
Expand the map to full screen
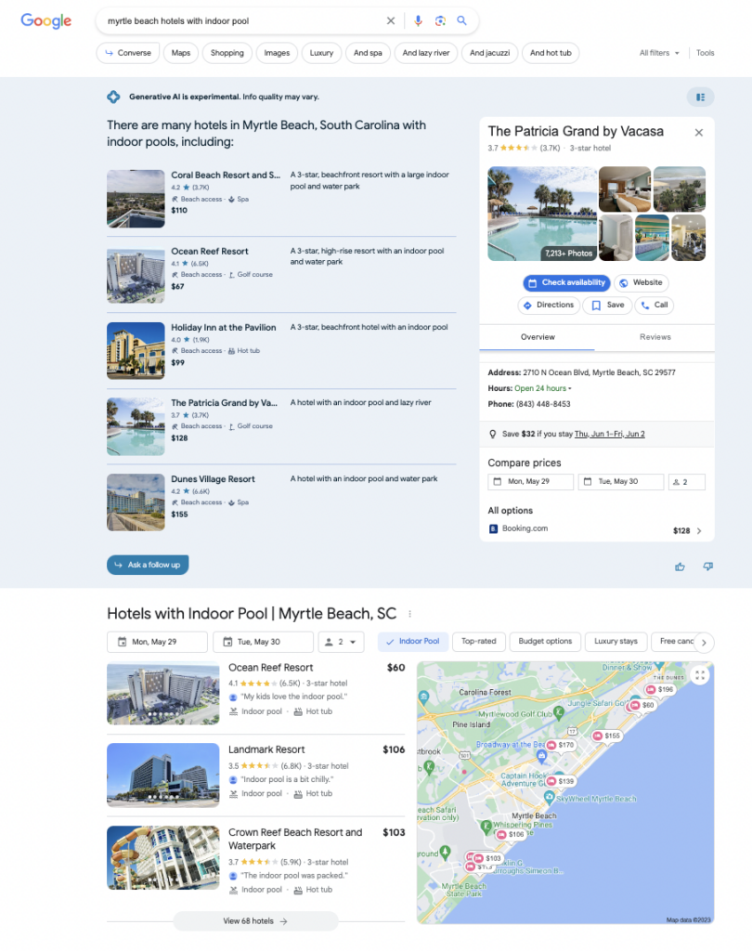(700, 675)
